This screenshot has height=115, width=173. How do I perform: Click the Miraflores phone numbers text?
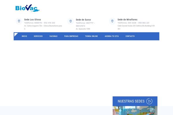[133, 23]
